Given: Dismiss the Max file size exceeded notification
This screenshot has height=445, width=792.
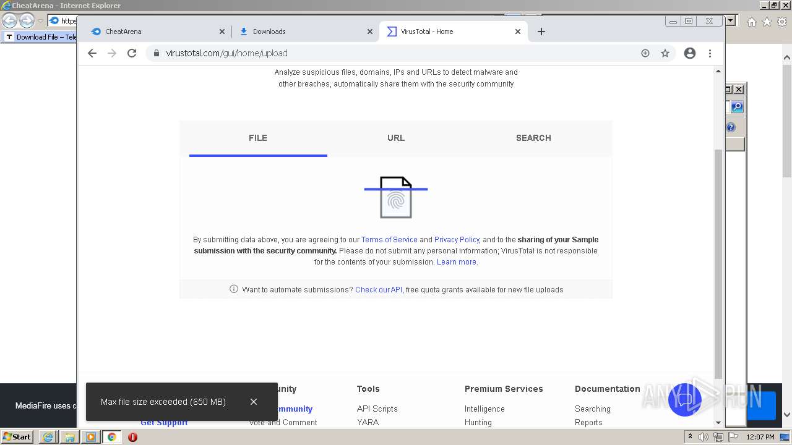Looking at the screenshot, I should (x=254, y=402).
